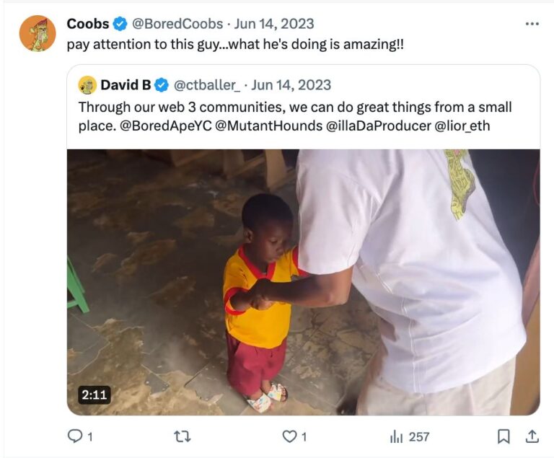
Task: Click the Jun 14, 2023 timestamp on Coobs' tweet
Action: 274,24
